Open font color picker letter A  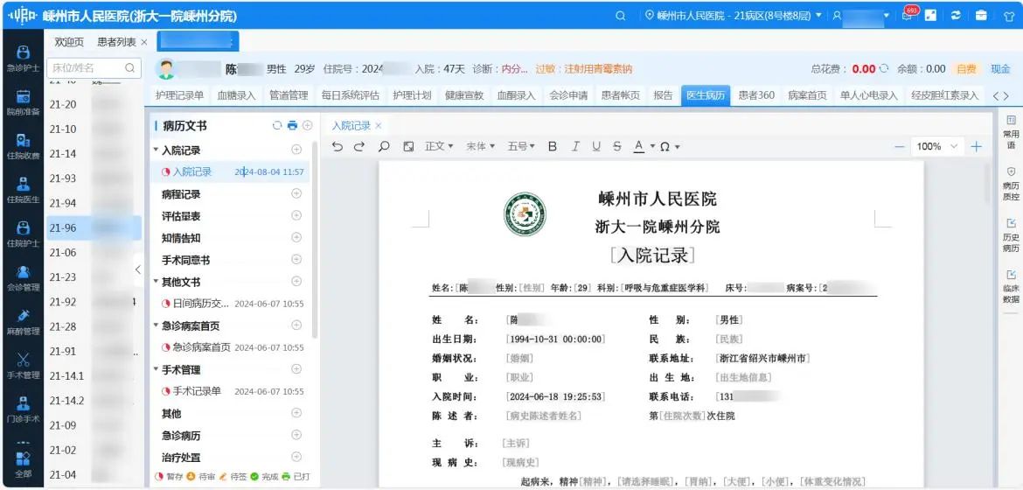(639, 147)
